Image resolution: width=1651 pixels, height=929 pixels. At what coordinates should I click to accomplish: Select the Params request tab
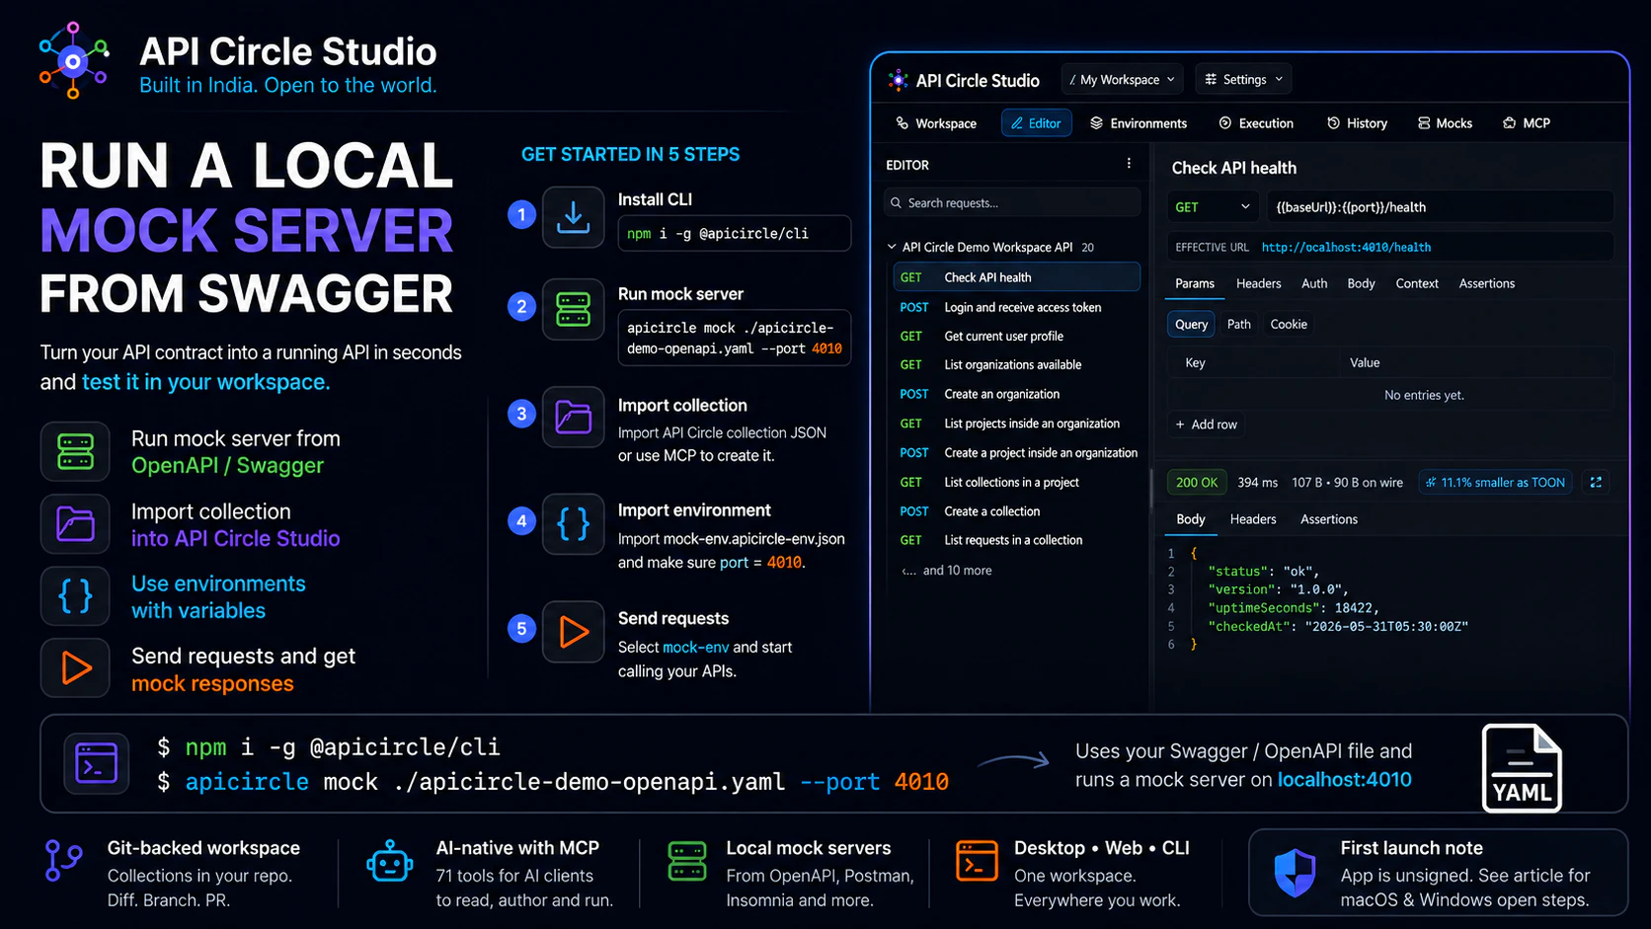click(1195, 283)
